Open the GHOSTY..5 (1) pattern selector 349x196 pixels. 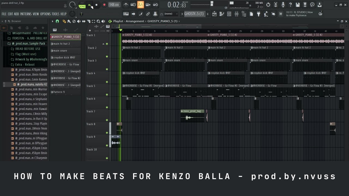pos(194,14)
